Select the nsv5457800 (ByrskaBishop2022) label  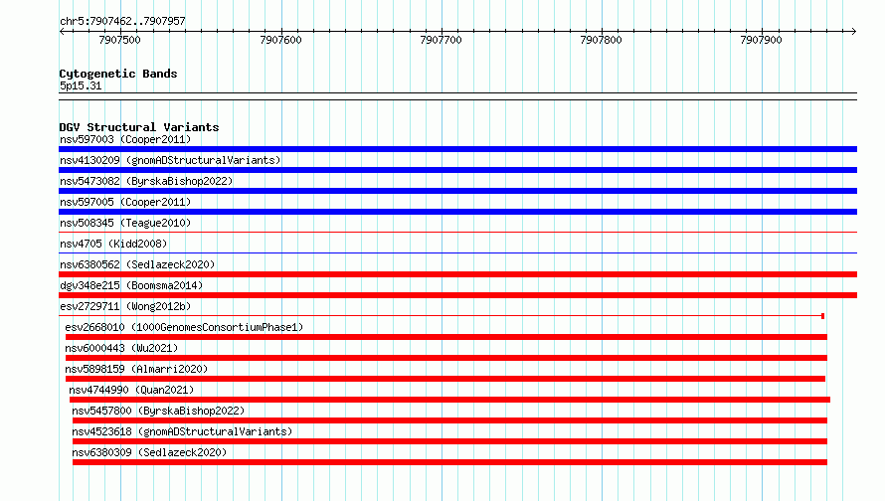click(x=158, y=411)
